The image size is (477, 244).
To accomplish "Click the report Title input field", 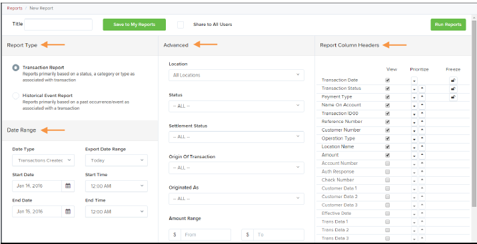I will click(x=58, y=25).
